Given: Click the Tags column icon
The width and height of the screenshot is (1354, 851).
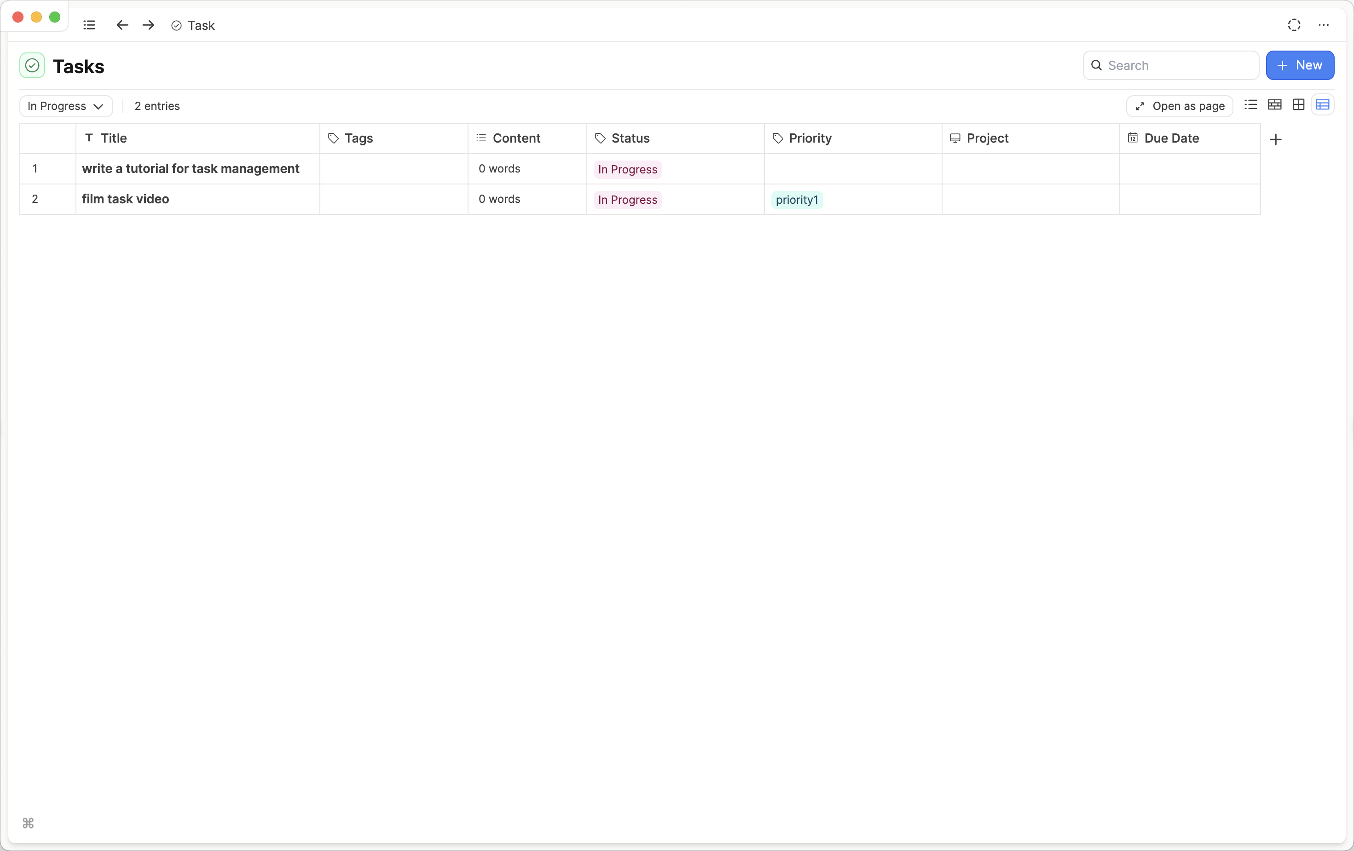Looking at the screenshot, I should pyautogui.click(x=333, y=137).
